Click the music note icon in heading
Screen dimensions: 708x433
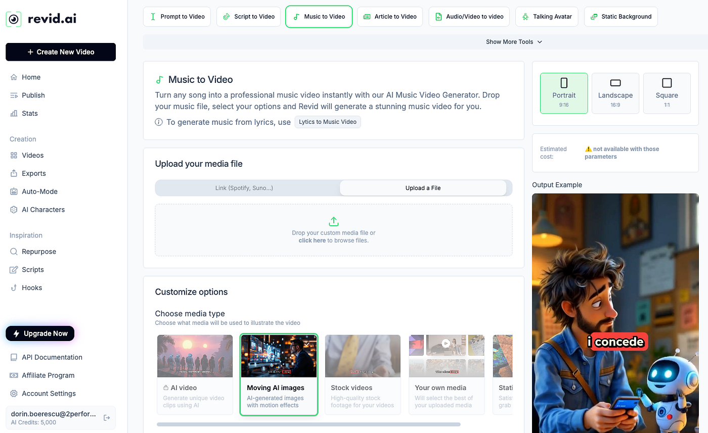coord(159,80)
